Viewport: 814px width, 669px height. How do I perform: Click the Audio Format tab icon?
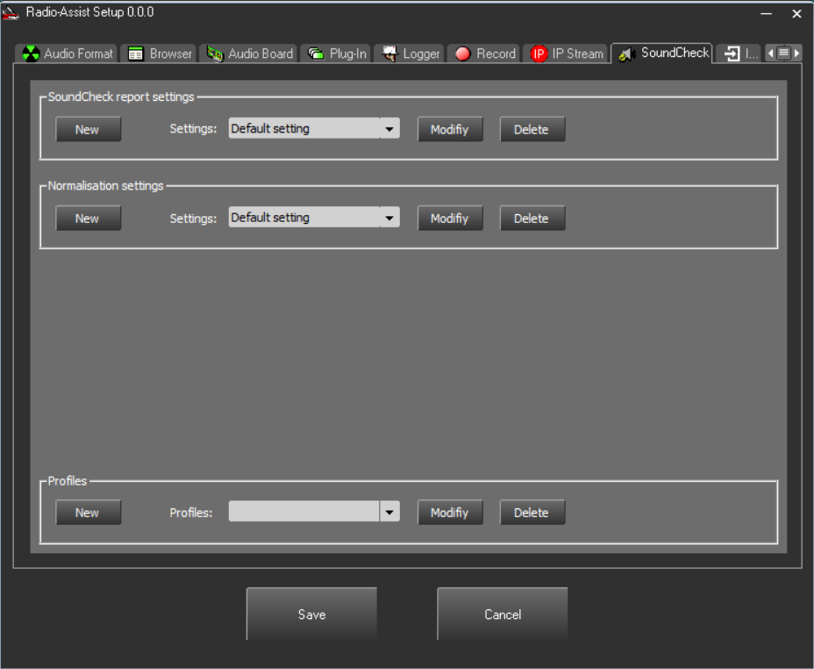coord(31,54)
